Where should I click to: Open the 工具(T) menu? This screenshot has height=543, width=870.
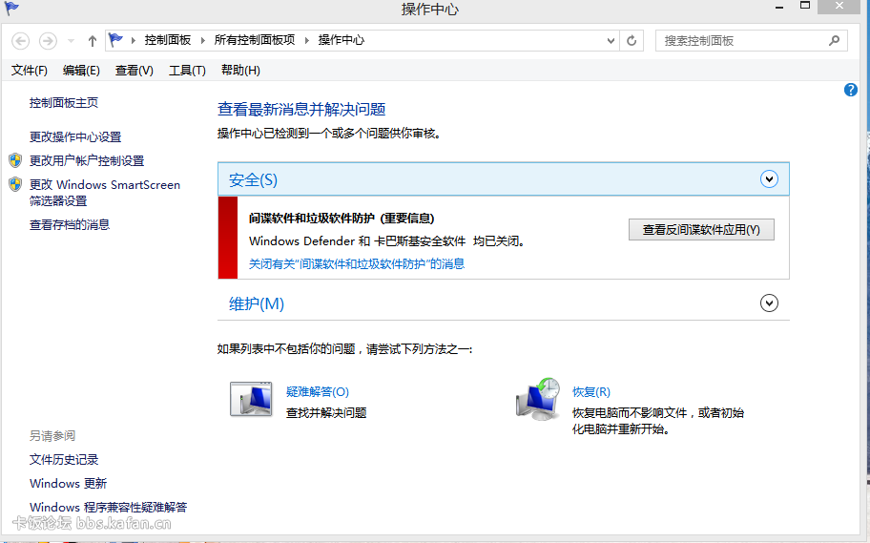pos(187,71)
